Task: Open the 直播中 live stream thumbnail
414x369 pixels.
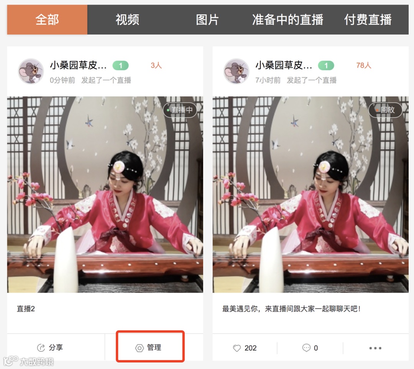Action: coord(105,194)
